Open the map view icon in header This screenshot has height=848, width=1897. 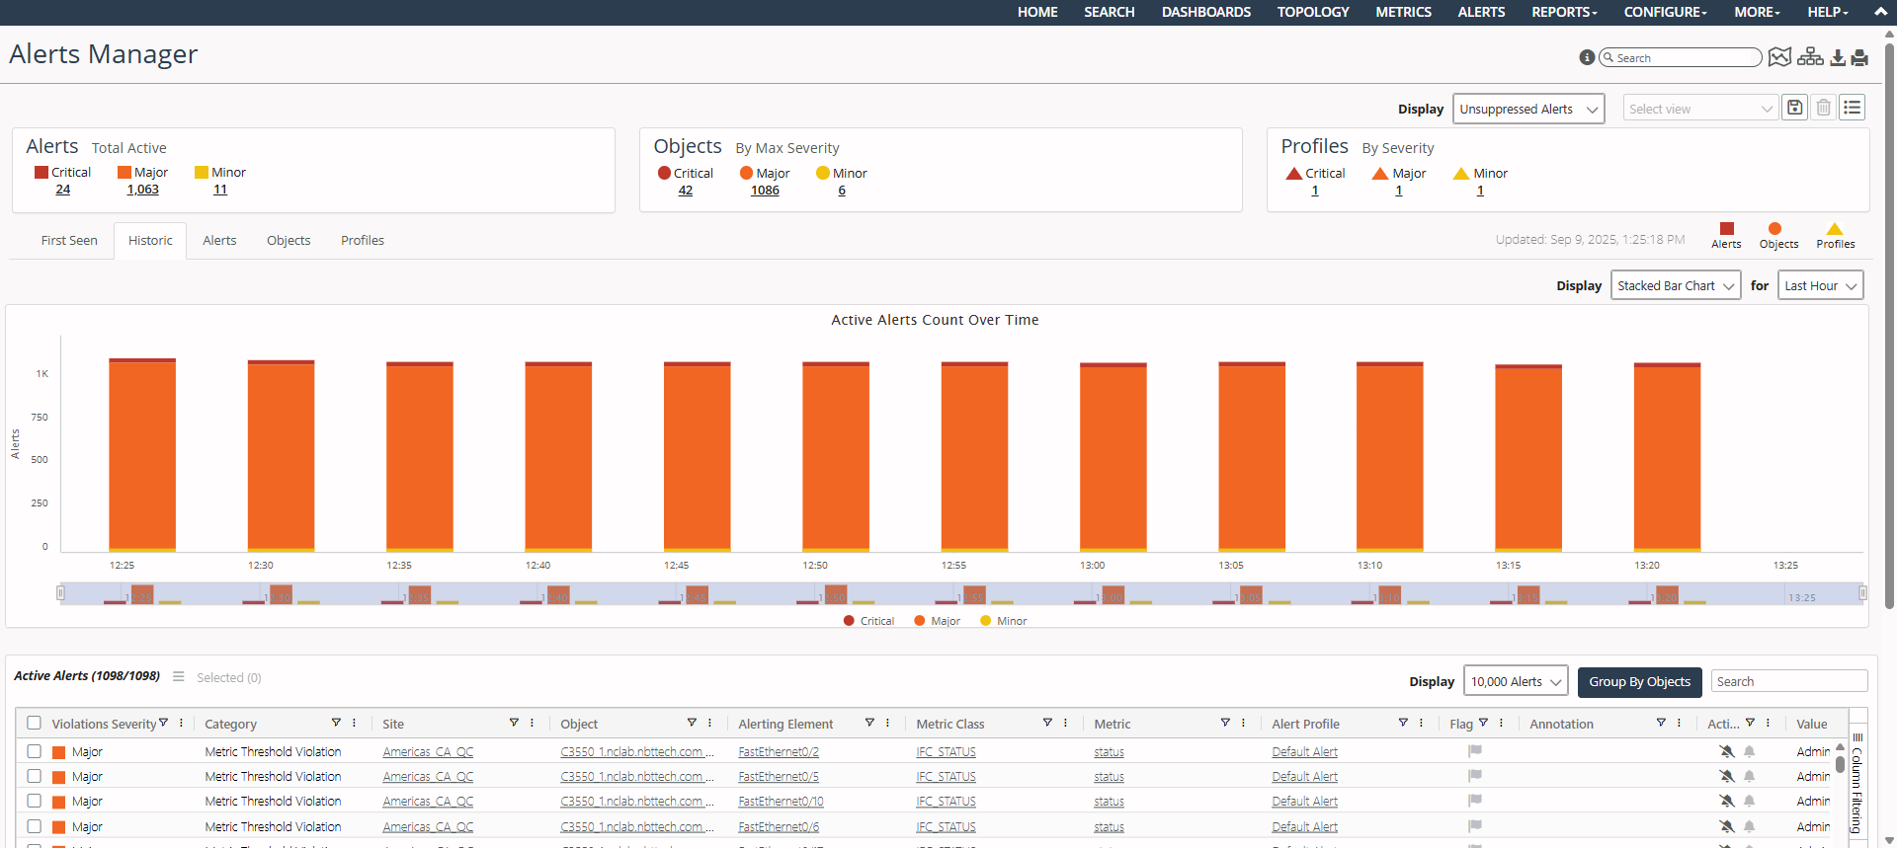(x=1779, y=57)
